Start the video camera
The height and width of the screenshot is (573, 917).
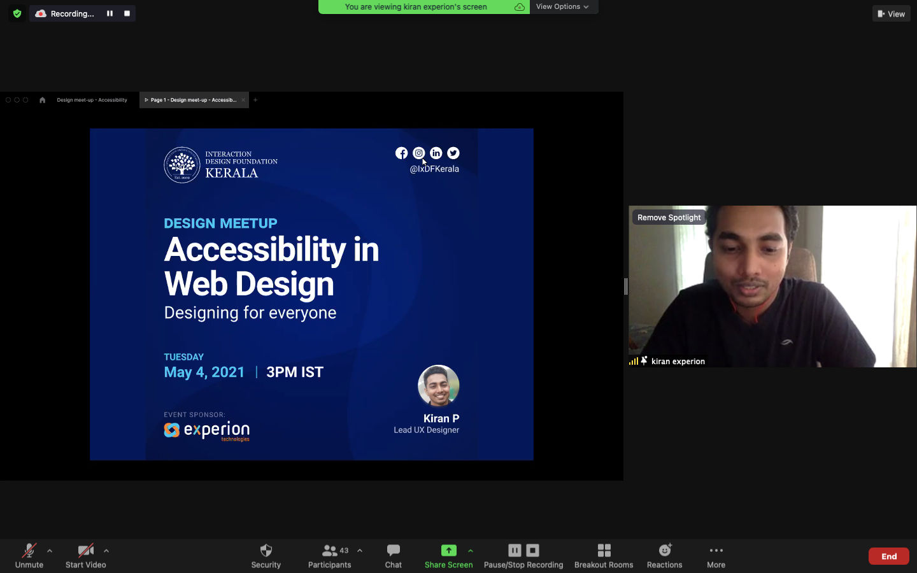click(85, 555)
